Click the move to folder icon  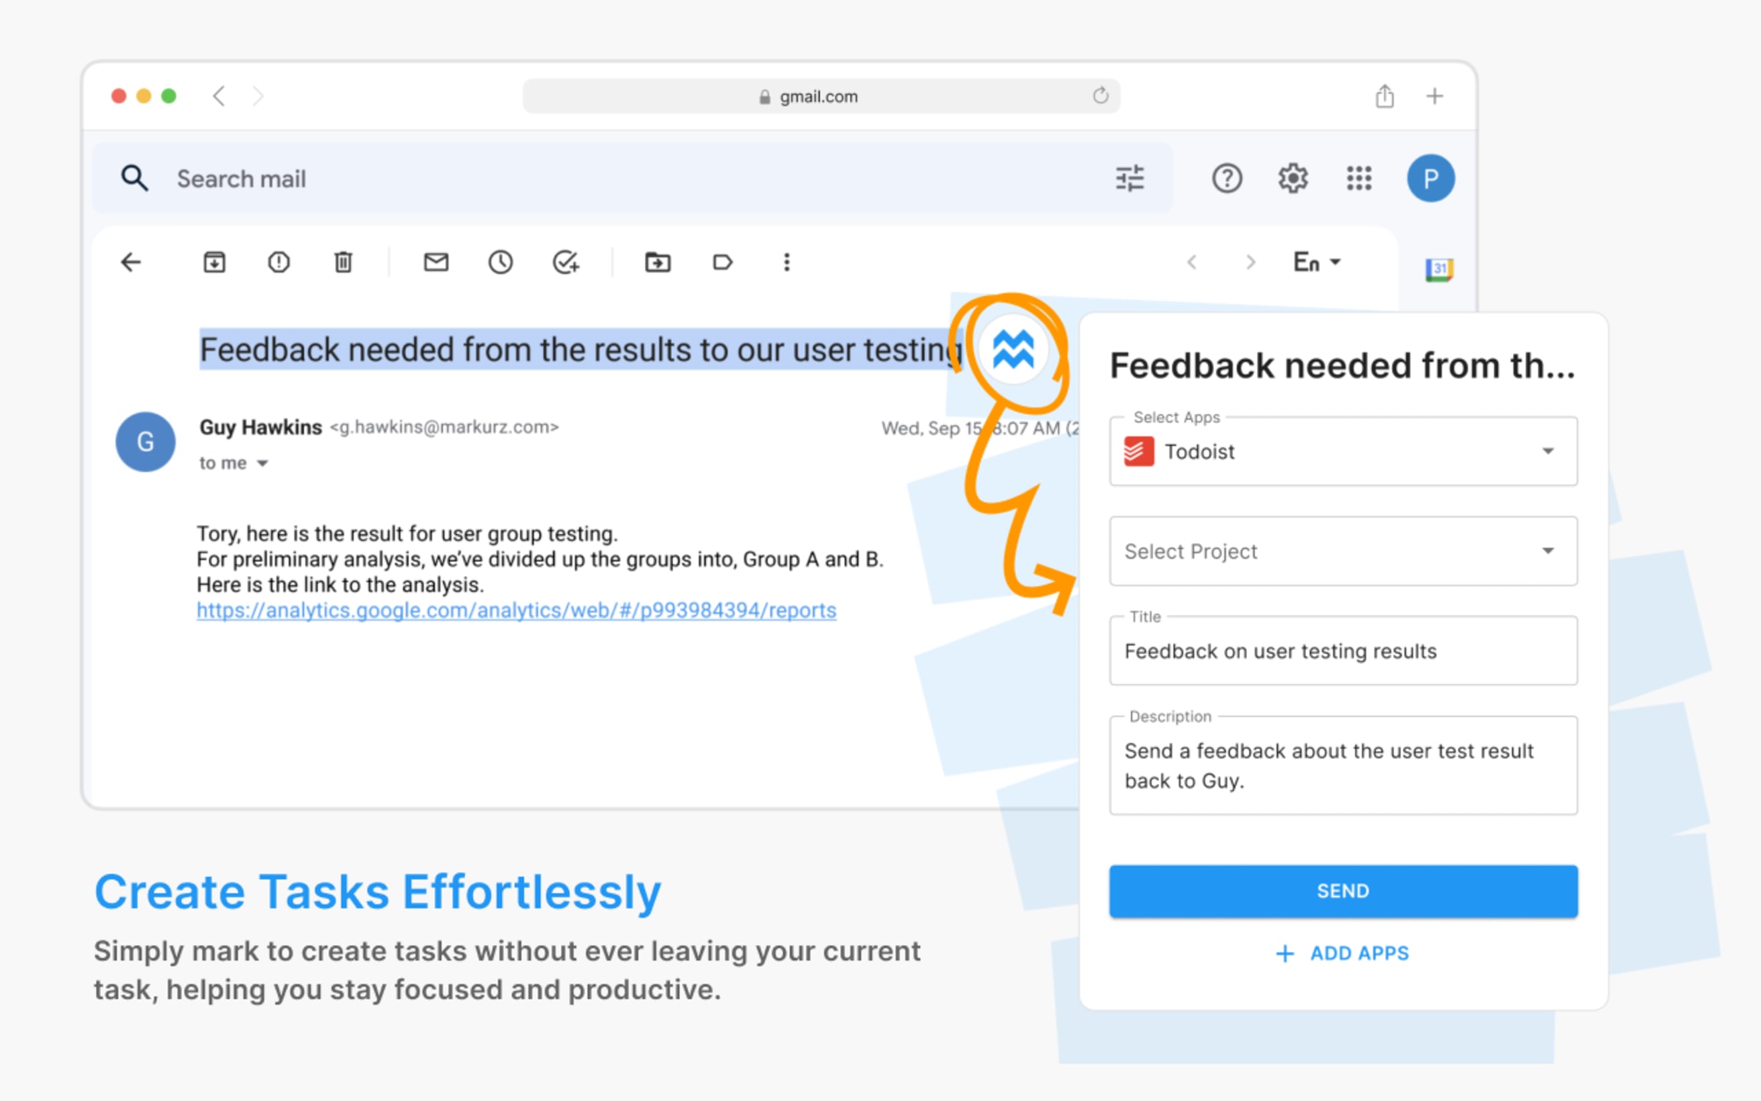coord(657,264)
